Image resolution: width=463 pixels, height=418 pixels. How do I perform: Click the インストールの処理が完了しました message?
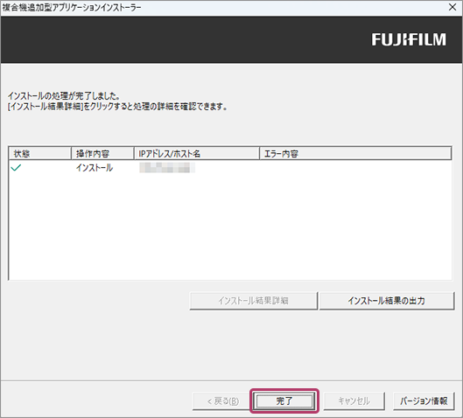pyautogui.click(x=64, y=96)
